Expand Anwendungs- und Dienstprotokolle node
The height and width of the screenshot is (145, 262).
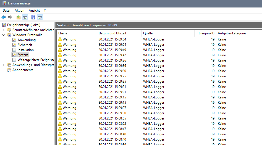3,65
